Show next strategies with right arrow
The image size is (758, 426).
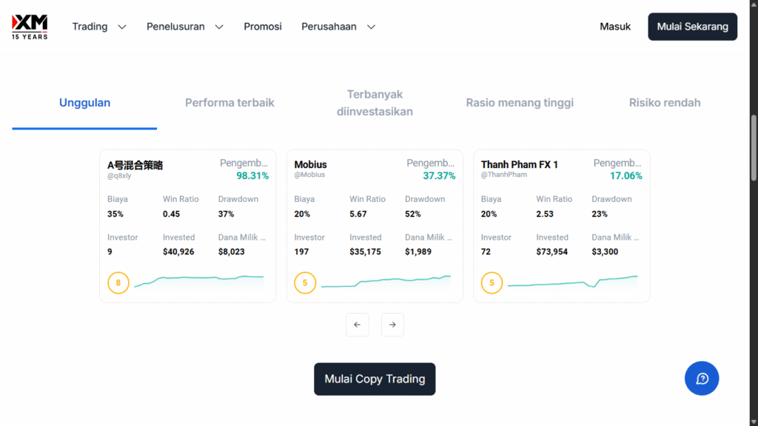coord(392,325)
